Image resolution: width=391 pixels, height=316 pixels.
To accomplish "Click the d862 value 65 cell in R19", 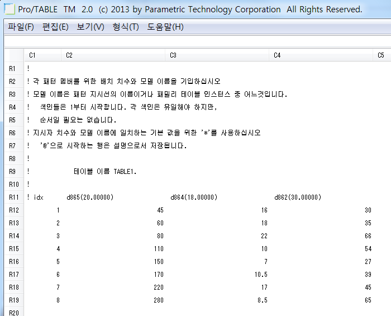I will (368, 300).
